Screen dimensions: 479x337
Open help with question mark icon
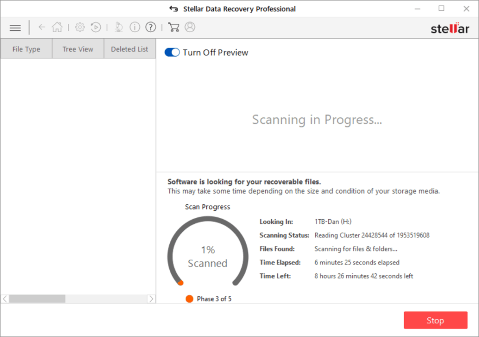pos(150,28)
